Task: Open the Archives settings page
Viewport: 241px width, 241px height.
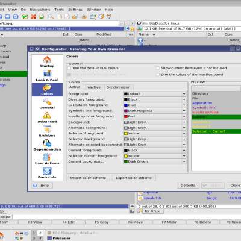Action: pos(47,131)
